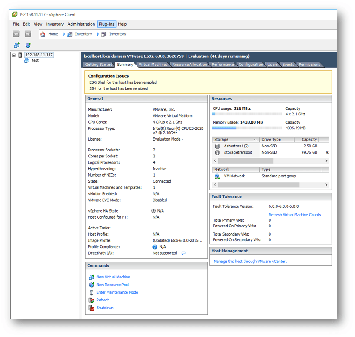Open the Edit menu
This screenshot has height=337, width=355.
click(26, 24)
